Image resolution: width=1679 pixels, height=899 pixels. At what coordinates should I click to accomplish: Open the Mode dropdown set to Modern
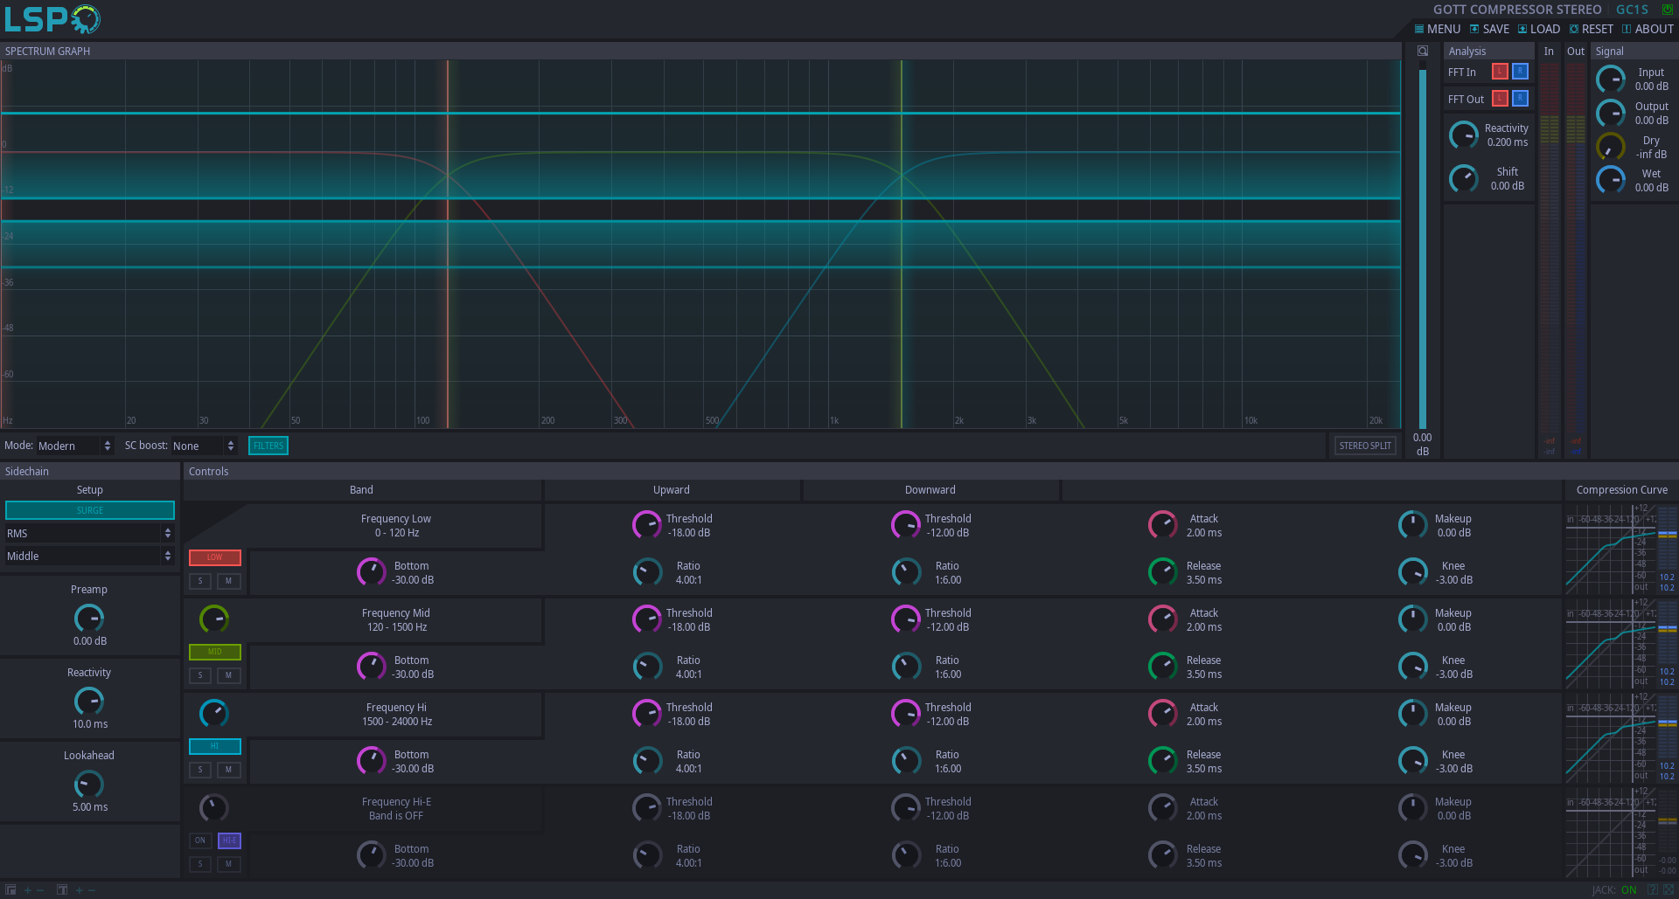coord(74,446)
